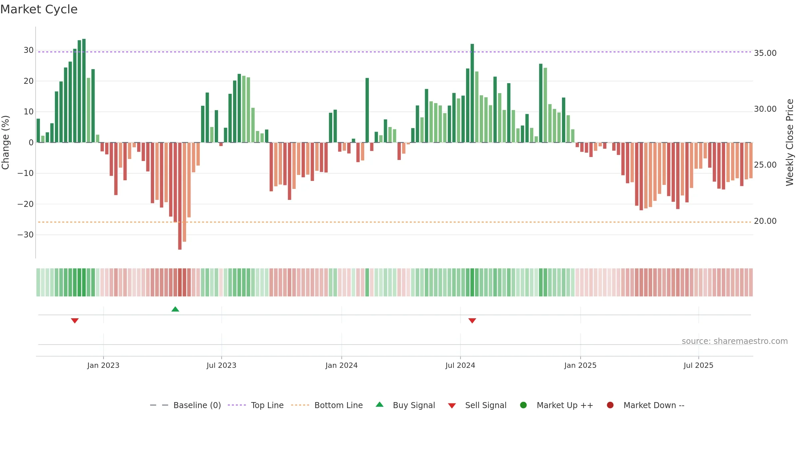Viewport: 799px width, 449px height.
Task: Toggle the Top Line legend entry
Action: point(256,405)
